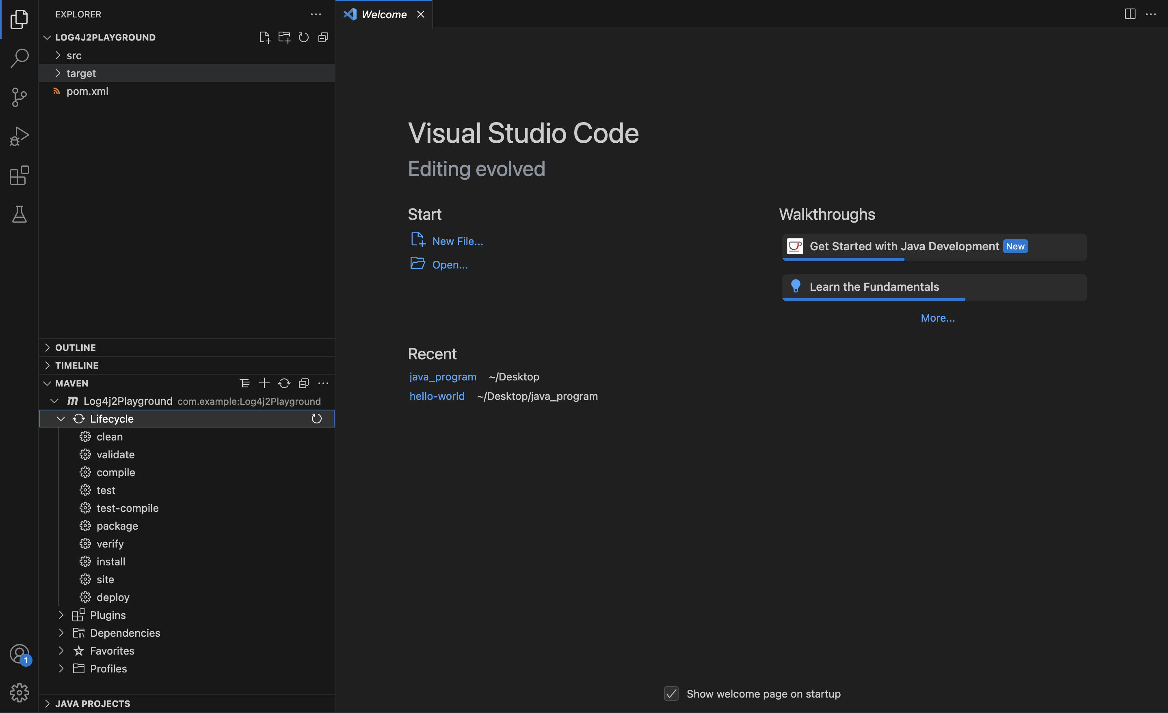Toggle collapse all folders in Explorer

pyautogui.click(x=323, y=37)
